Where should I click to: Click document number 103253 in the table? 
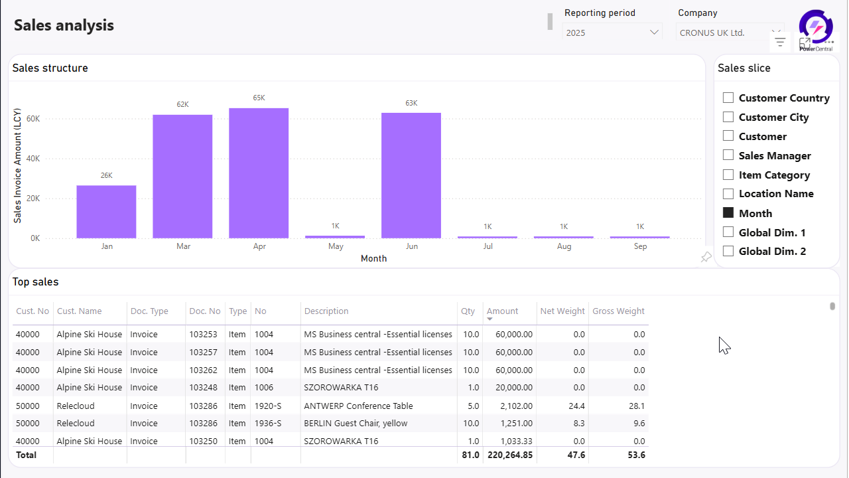[203, 334]
